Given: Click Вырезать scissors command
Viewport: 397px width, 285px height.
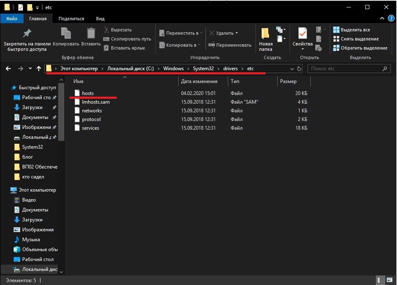Looking at the screenshot, I should tap(118, 30).
